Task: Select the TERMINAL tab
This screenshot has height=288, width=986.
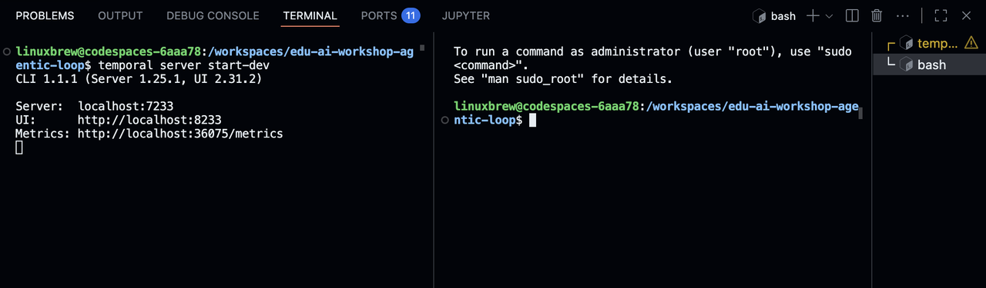Action: [x=310, y=15]
